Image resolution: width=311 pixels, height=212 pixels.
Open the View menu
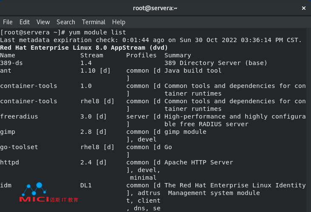(x=43, y=22)
